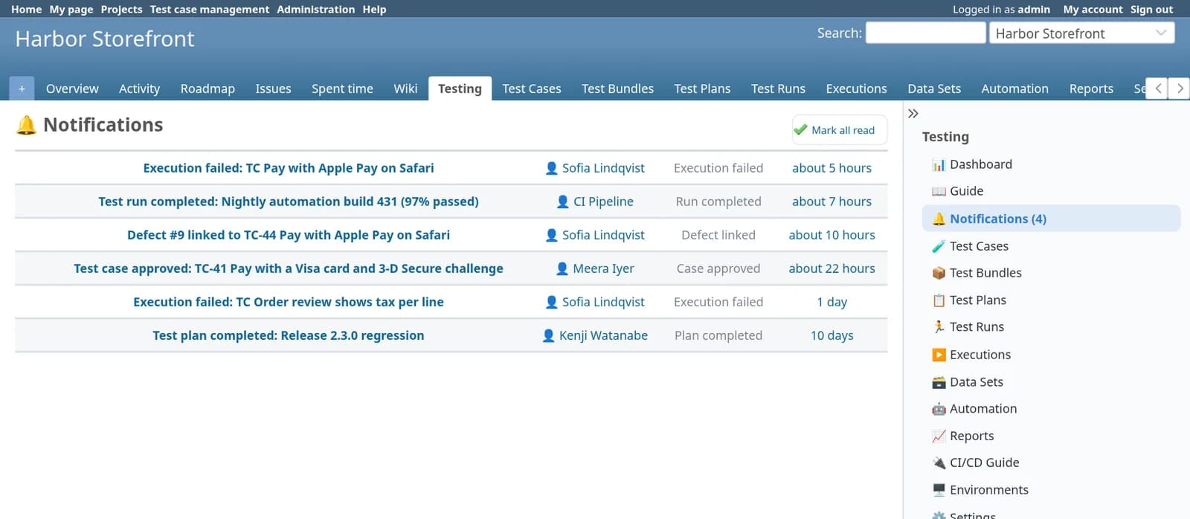Click the Guide book icon in sidebar

click(939, 191)
